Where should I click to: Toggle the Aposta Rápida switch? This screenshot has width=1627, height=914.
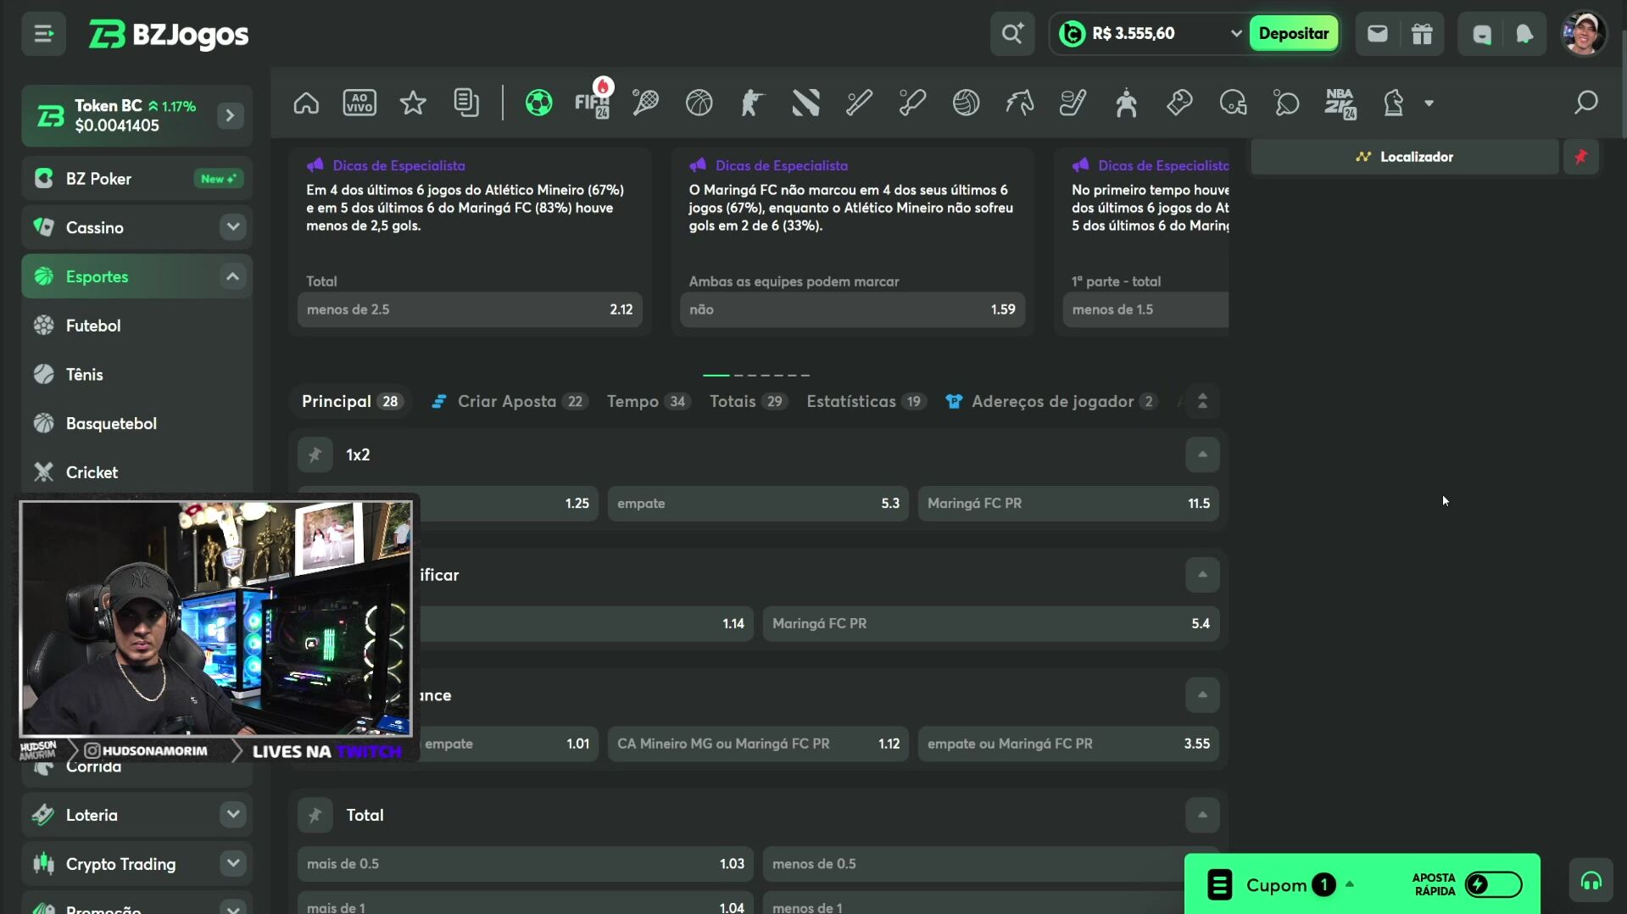[1493, 885]
